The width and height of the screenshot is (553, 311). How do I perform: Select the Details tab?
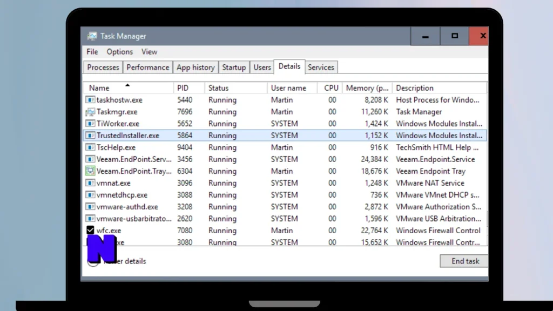point(289,66)
